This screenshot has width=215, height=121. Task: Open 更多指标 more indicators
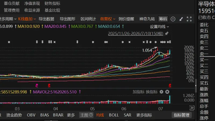[144, 115]
